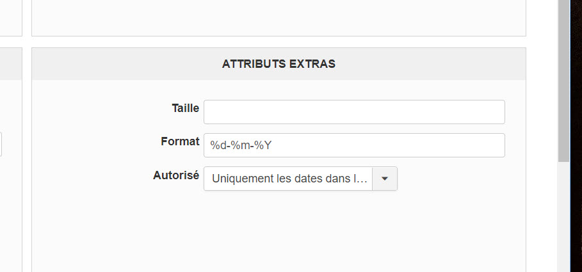Click the Autorisé label

176,175
